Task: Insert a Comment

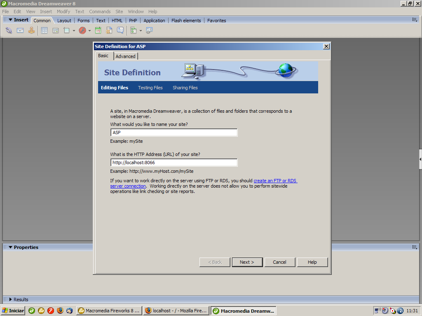Action: (120, 30)
